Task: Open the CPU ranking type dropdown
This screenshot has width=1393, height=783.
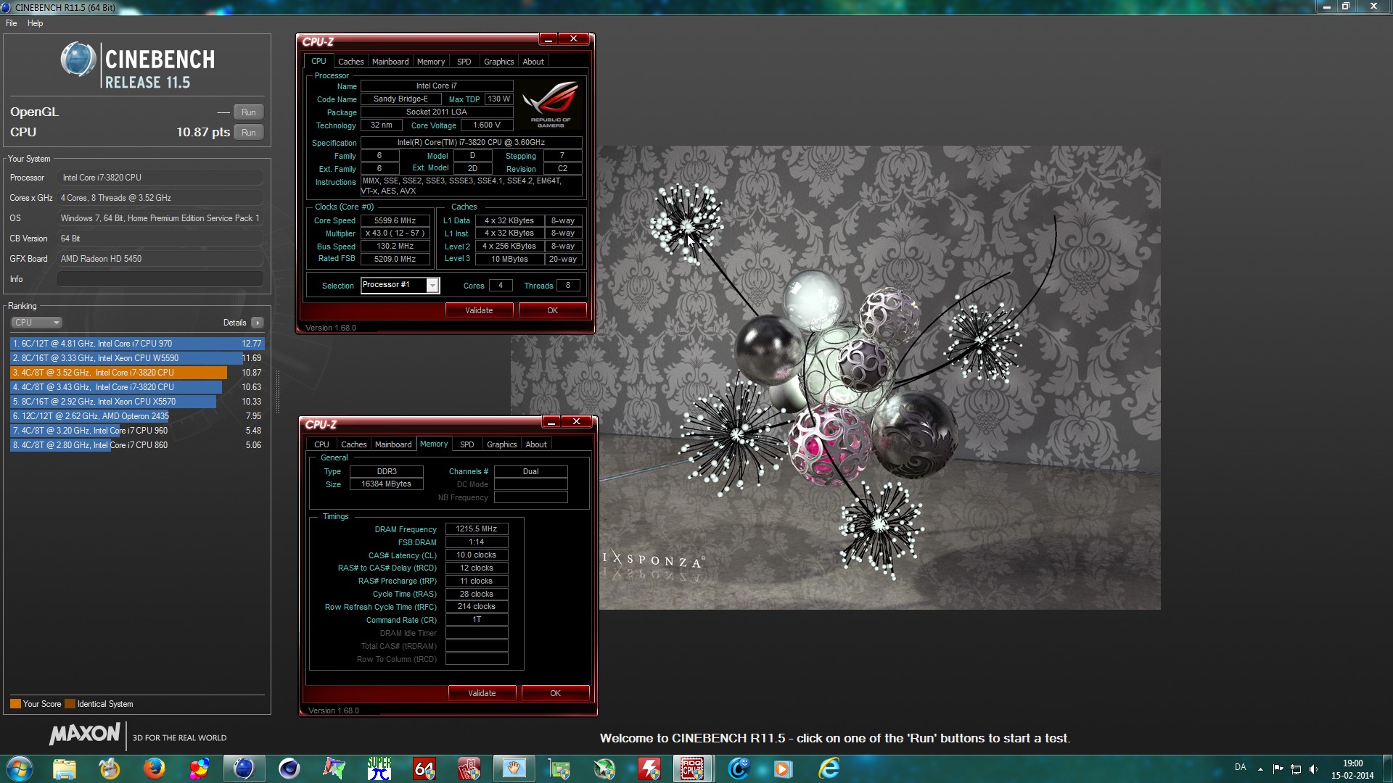Action: [36, 323]
